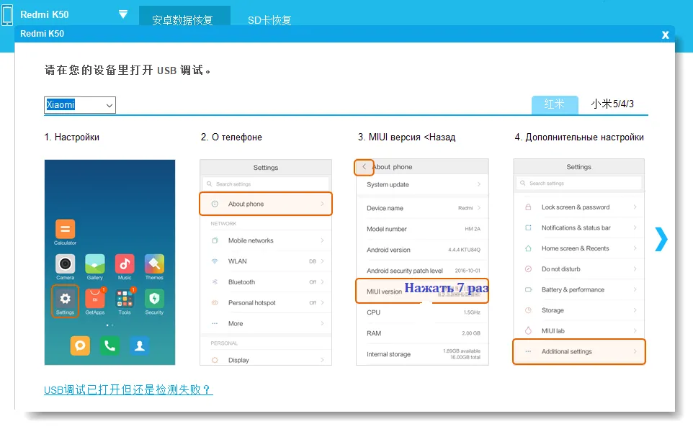Screen dimensions: 693x447
Task: Click the System update row in step 3
Action: tap(423, 184)
